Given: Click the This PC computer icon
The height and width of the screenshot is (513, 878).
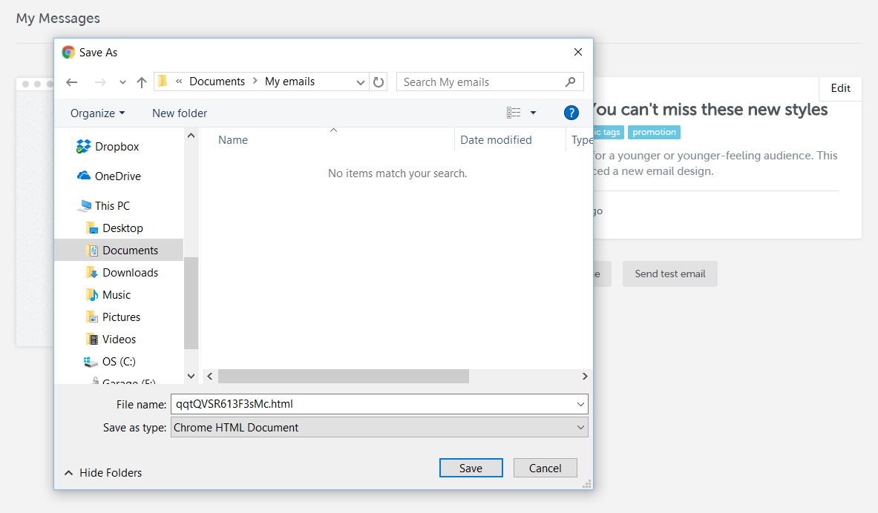Looking at the screenshot, I should (85, 206).
